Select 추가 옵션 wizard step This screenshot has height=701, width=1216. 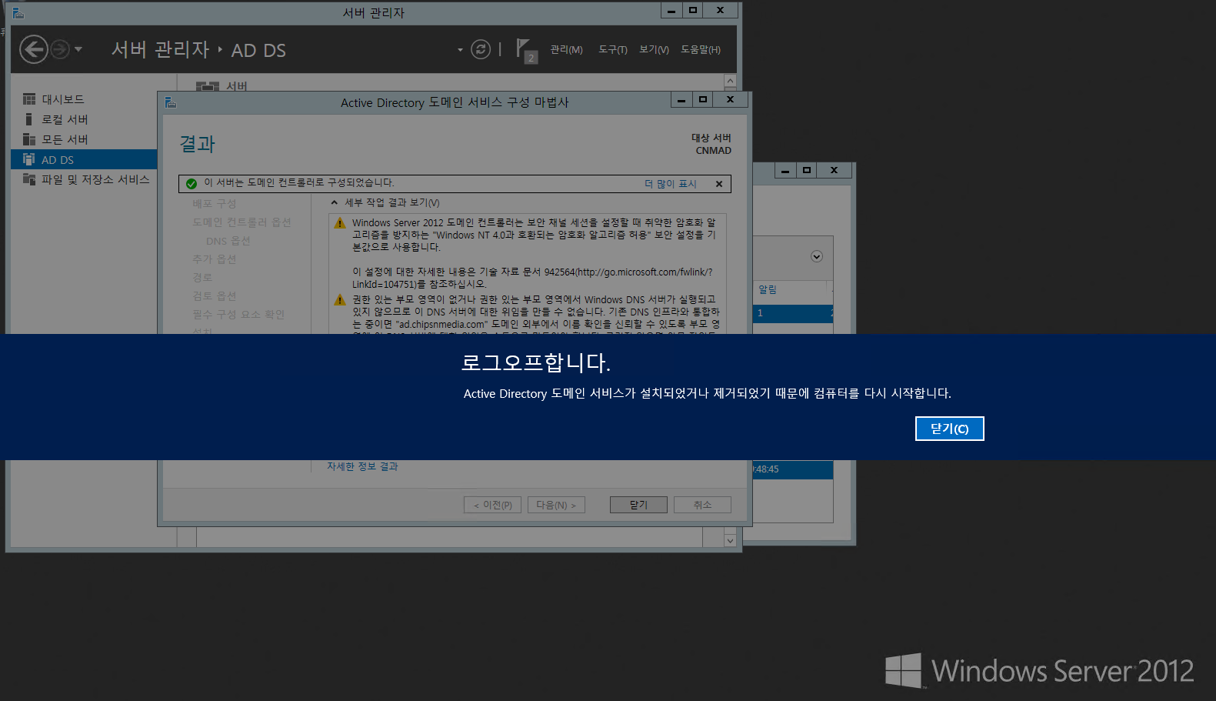(215, 259)
